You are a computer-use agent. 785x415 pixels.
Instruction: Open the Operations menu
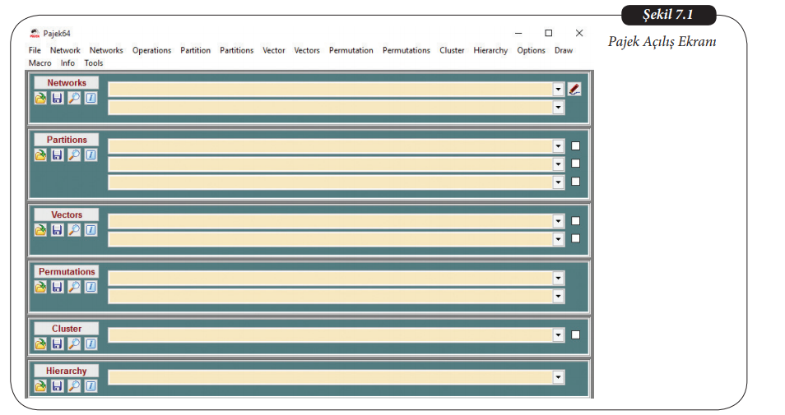151,50
